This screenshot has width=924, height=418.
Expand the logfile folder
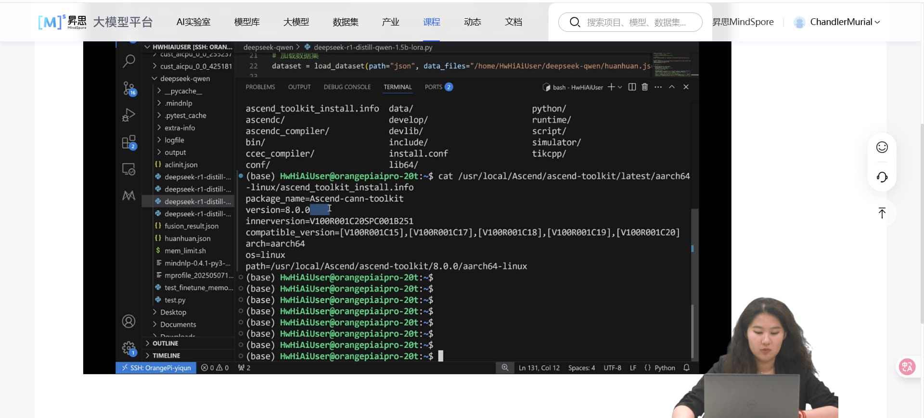pos(174,140)
